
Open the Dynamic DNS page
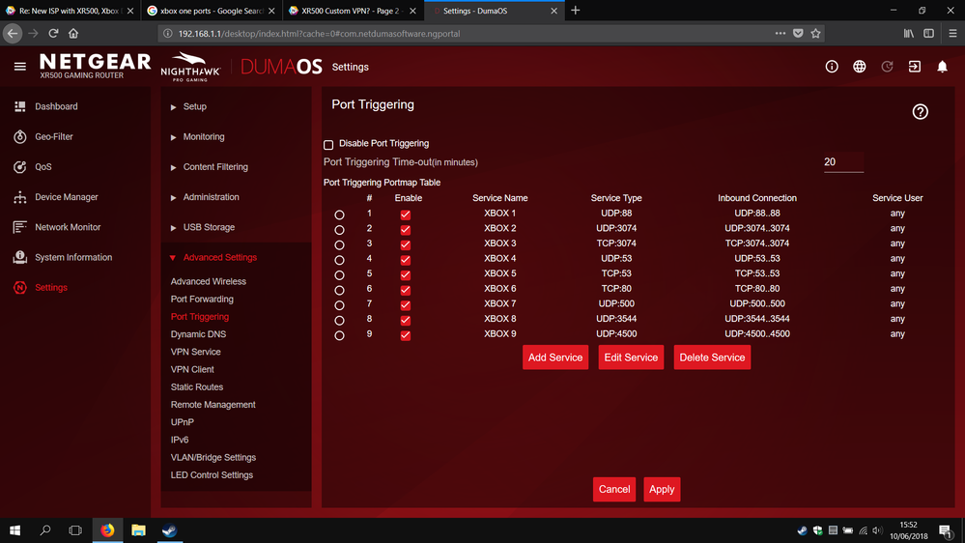(198, 334)
